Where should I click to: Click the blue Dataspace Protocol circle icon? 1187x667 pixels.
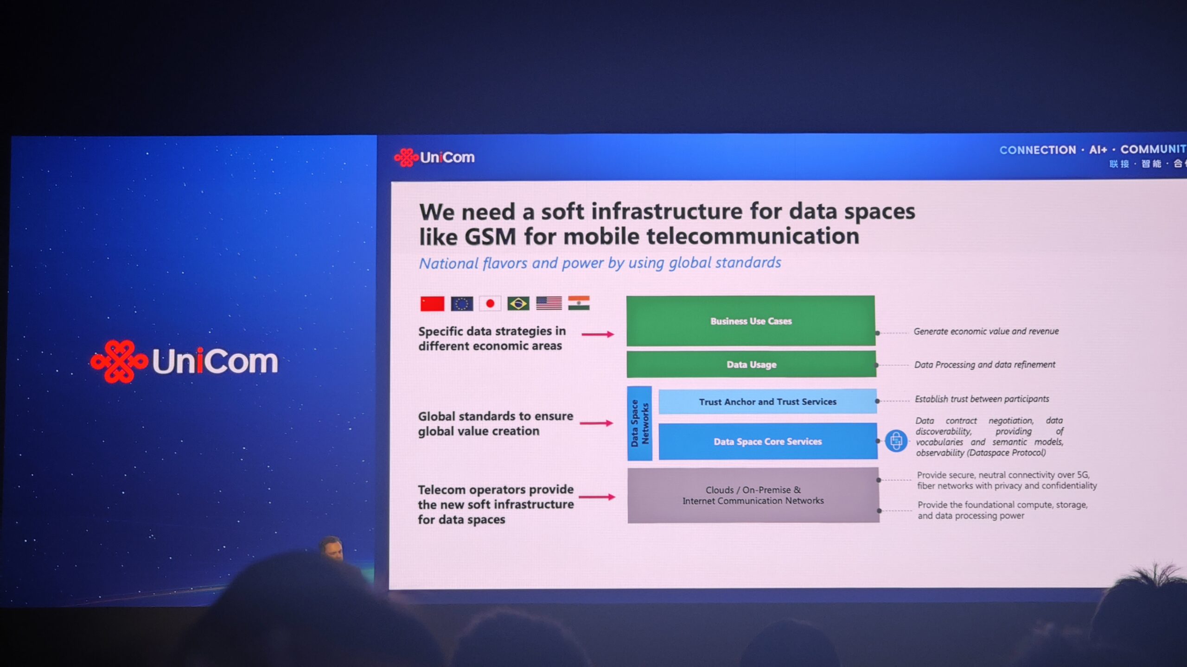(896, 440)
